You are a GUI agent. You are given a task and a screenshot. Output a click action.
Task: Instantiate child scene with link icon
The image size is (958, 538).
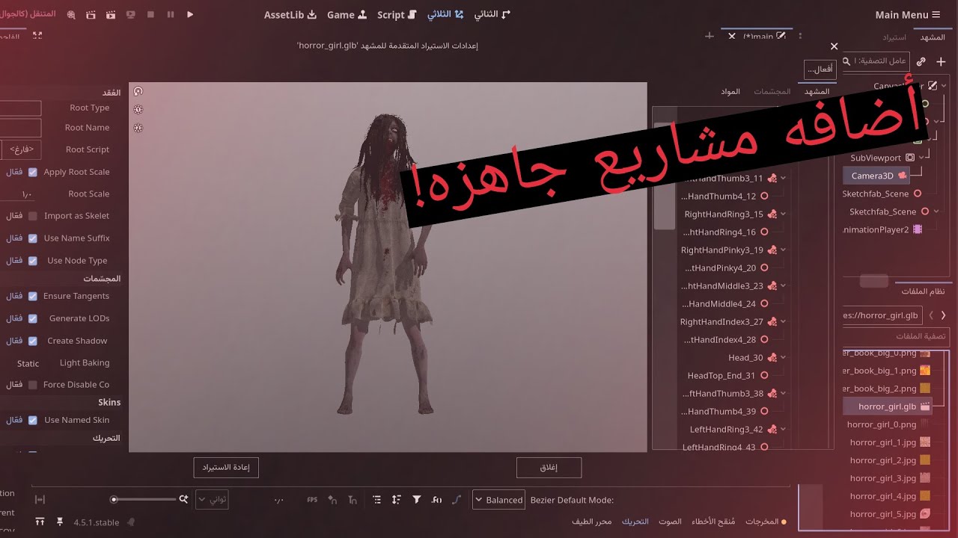pyautogui.click(x=921, y=61)
